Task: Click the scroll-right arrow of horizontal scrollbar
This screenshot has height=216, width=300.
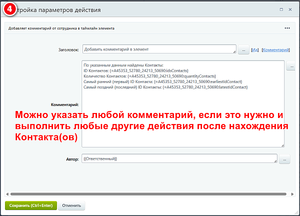Action: pyautogui.click(x=292, y=194)
